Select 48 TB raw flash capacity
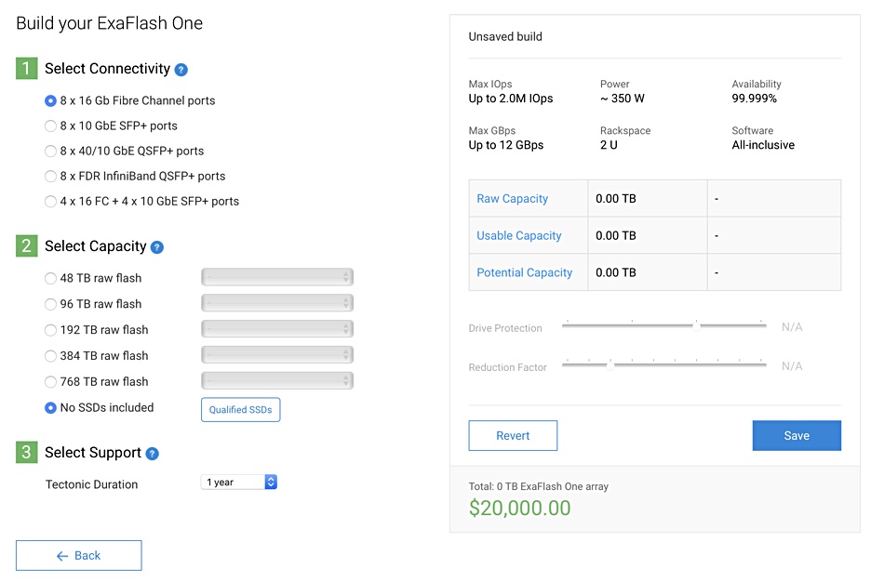 [51, 278]
